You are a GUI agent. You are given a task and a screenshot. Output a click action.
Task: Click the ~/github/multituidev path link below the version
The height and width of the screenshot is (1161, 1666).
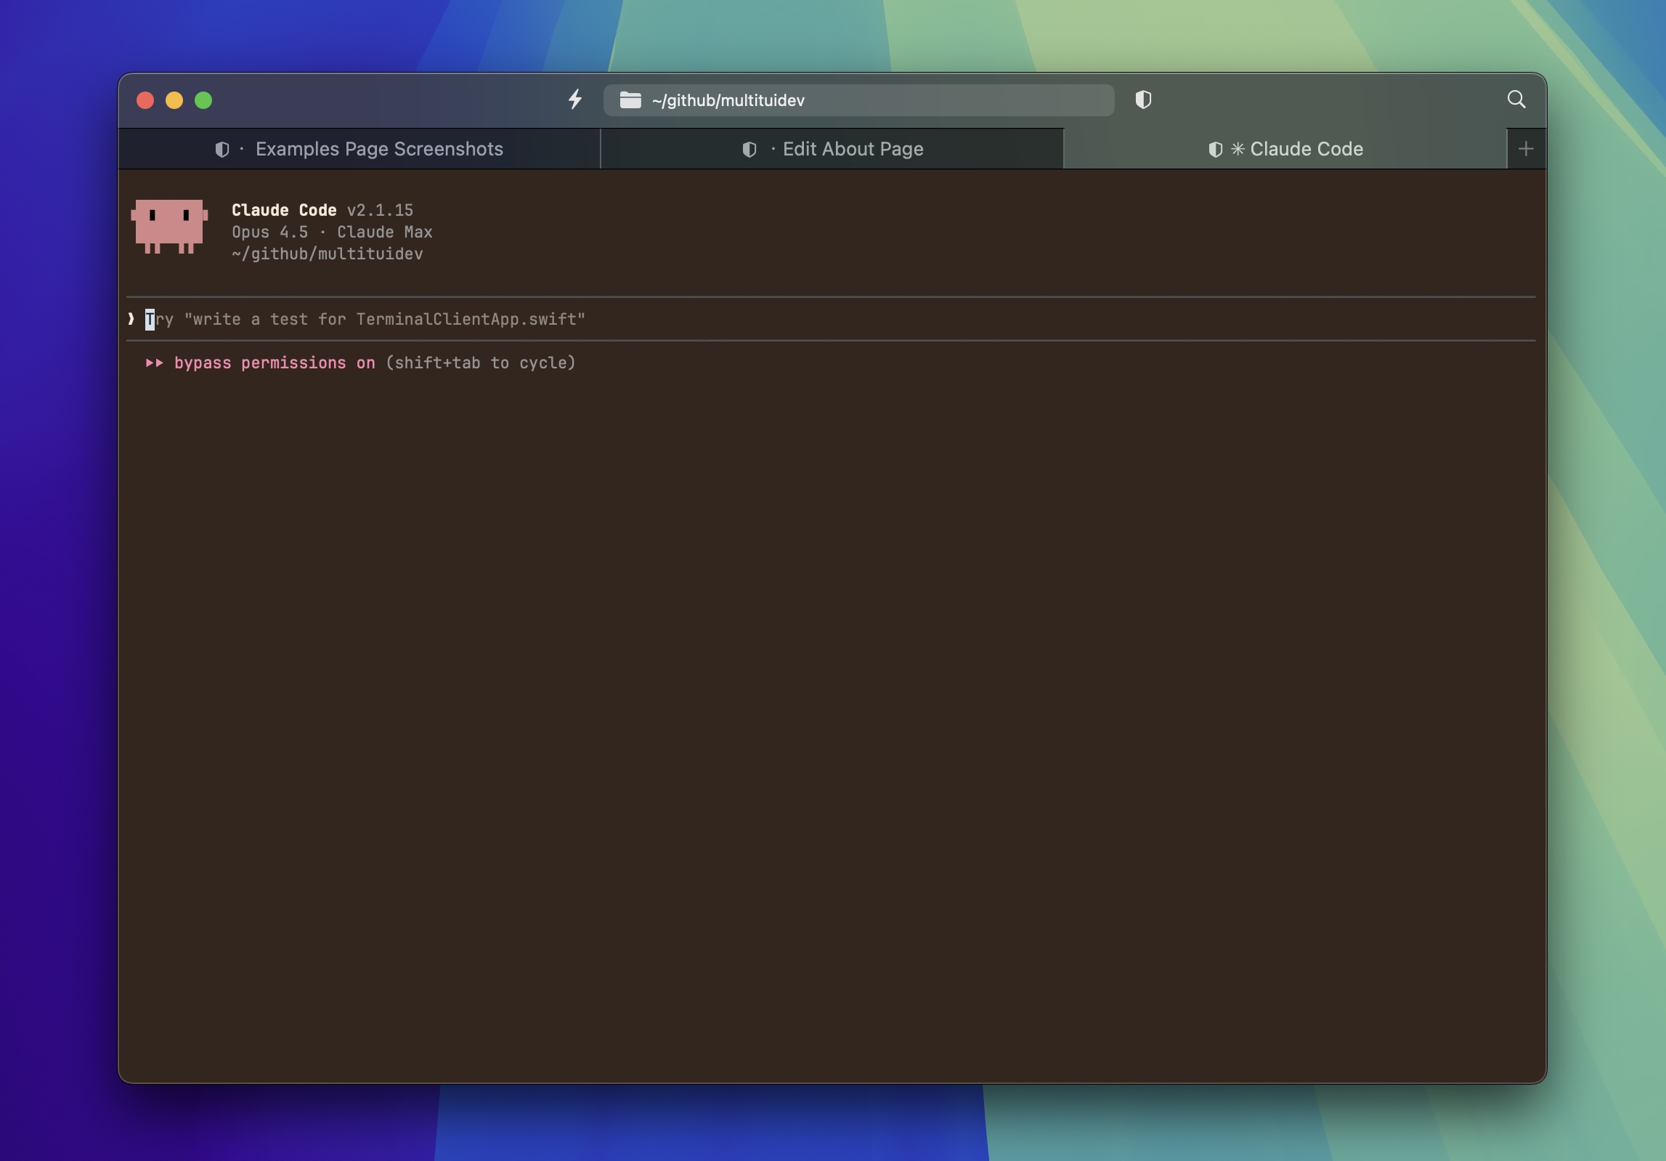pyautogui.click(x=327, y=254)
